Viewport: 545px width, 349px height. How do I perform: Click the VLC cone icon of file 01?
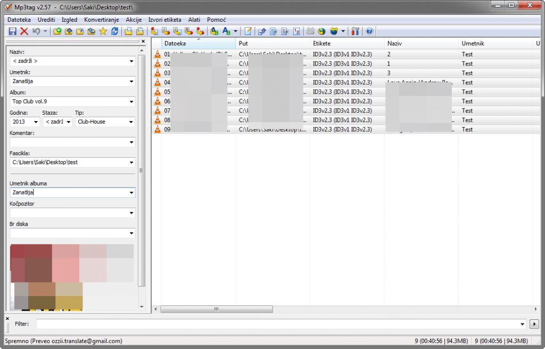point(158,54)
